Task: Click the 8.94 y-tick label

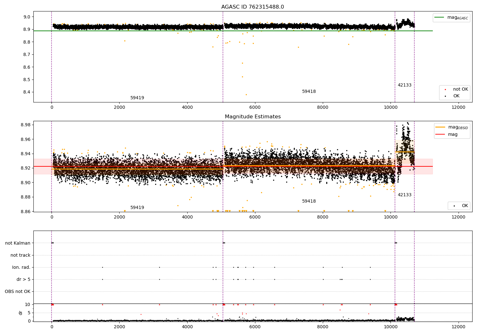Action: click(25, 154)
